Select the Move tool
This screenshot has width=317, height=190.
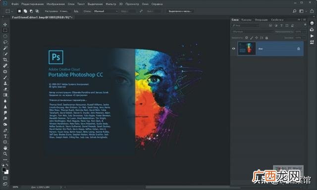point(5,24)
